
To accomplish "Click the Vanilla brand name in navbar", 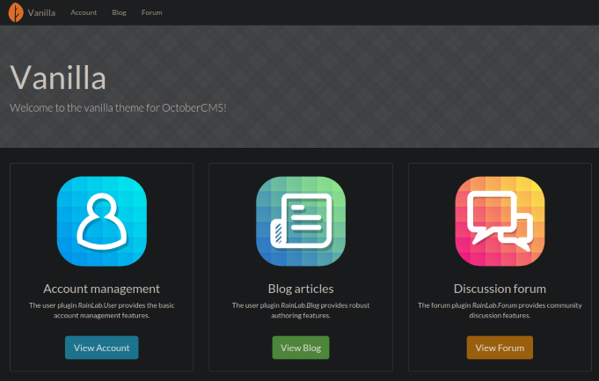I will point(41,13).
